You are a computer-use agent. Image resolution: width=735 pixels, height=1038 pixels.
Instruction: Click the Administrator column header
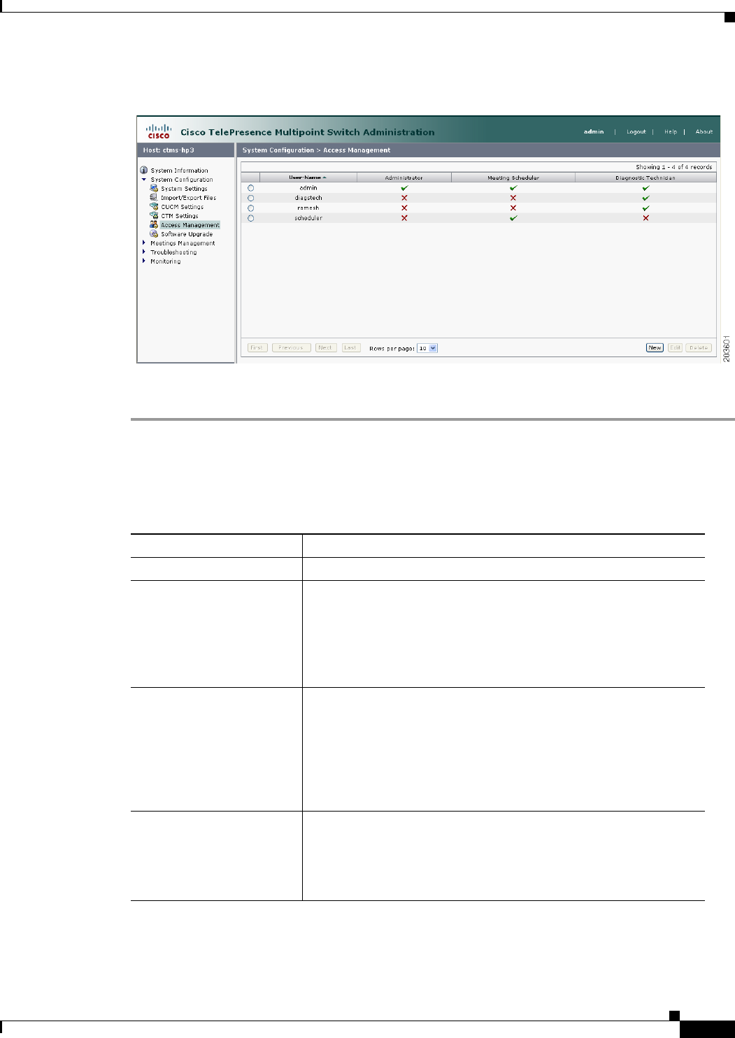pos(404,178)
